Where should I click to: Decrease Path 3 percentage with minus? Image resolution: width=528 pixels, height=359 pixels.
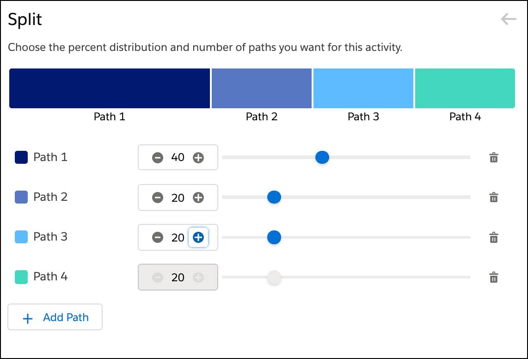coord(158,237)
